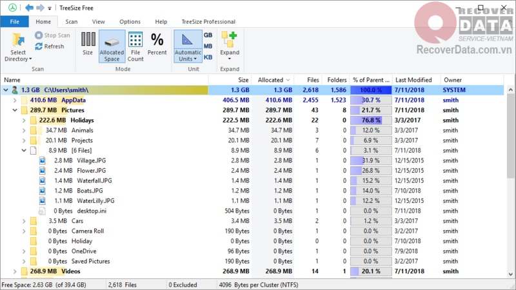Expand the Cars folder
516x290 pixels.
coord(24,221)
